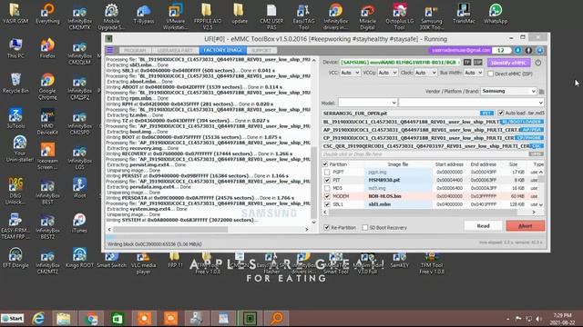Open the VCC voltage dropdown
Image resolution: width=583 pixels, height=327 pixels.
tap(350, 73)
